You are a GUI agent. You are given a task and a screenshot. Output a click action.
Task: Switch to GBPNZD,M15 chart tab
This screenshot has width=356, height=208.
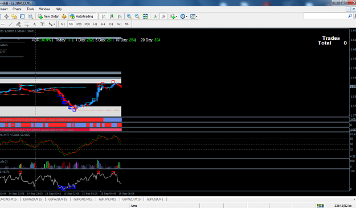(x=132, y=199)
